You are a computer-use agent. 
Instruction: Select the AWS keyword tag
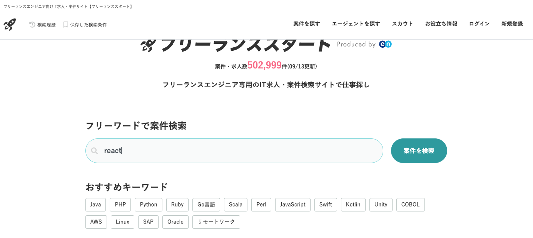click(96, 222)
